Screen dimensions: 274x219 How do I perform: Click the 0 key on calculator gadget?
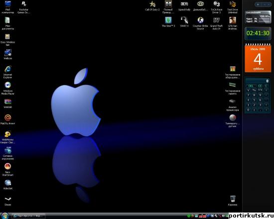click(248, 109)
